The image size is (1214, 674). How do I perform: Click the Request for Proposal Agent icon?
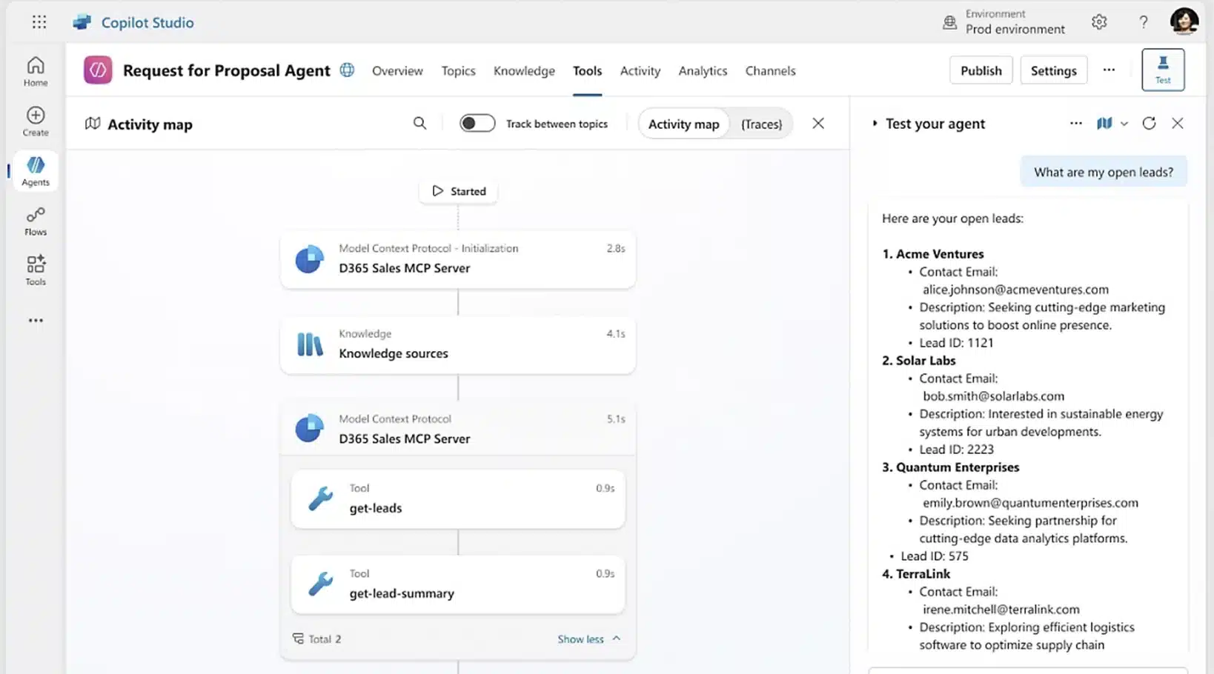click(x=98, y=70)
